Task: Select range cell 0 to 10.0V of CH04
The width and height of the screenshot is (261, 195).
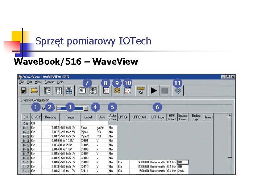Action: pos(70,140)
